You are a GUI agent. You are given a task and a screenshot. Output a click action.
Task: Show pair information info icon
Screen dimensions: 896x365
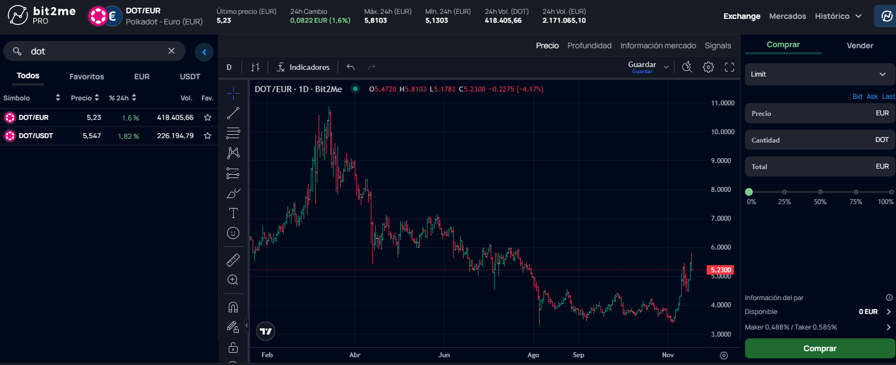point(889,298)
